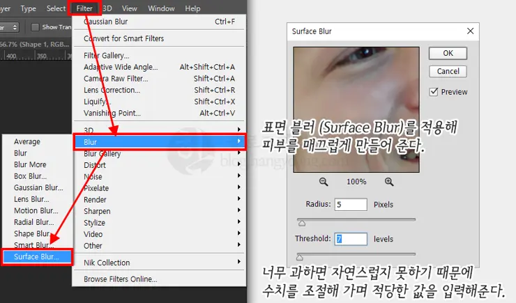Close the Surface Blur dialog
The height and width of the screenshot is (303, 516).
pyautogui.click(x=470, y=31)
